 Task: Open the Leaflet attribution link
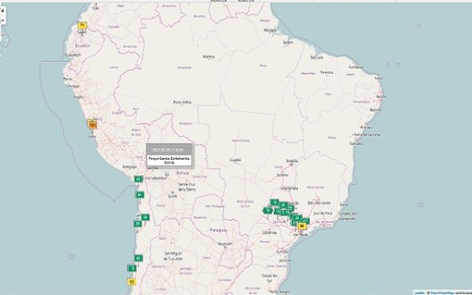click(419, 293)
